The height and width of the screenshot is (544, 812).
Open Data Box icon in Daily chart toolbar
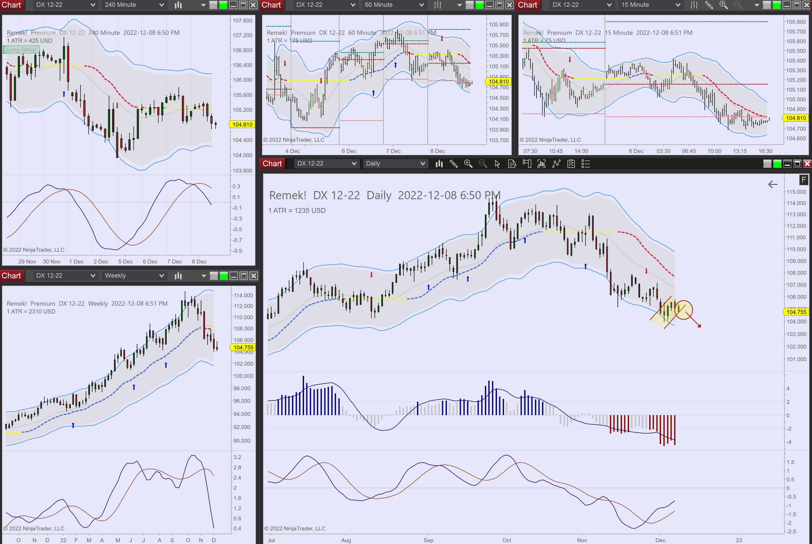click(512, 164)
